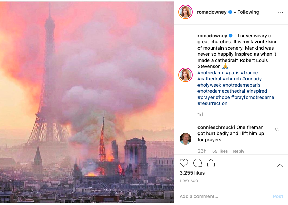The width and height of the screenshot is (288, 205).
Task: Save post with bookmark icon
Action: (280, 163)
